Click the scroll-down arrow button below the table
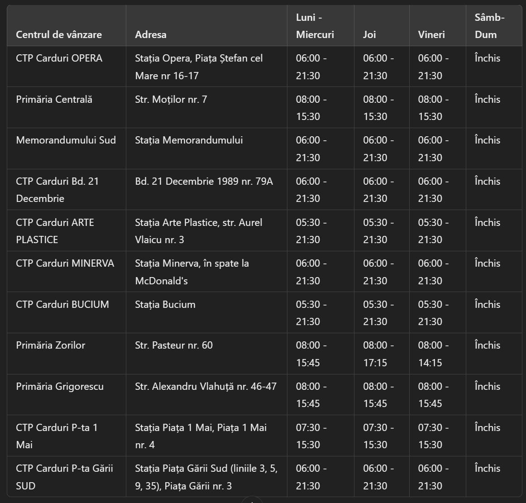The width and height of the screenshot is (526, 503). tap(252, 500)
